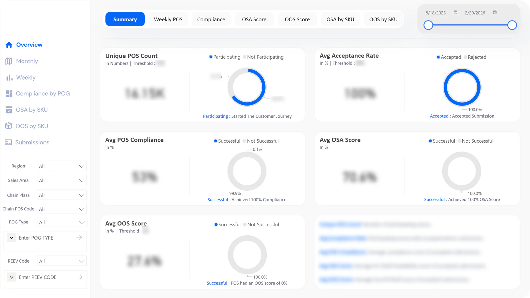Open the Sales Area dropdown

click(x=62, y=180)
